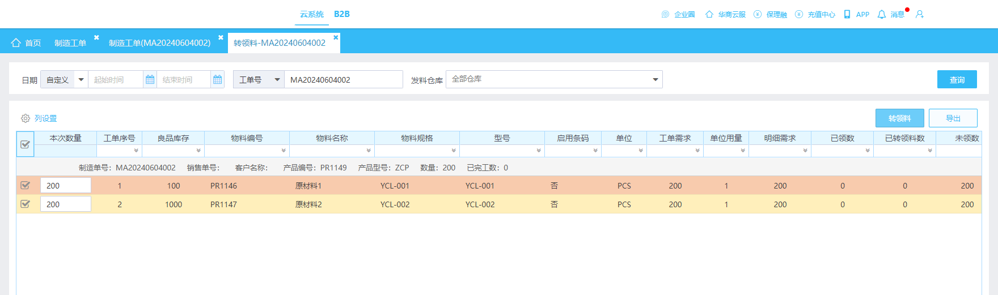998x295 pixels.
Task: Expand filter under 物料编号 column
Action: click(284, 151)
